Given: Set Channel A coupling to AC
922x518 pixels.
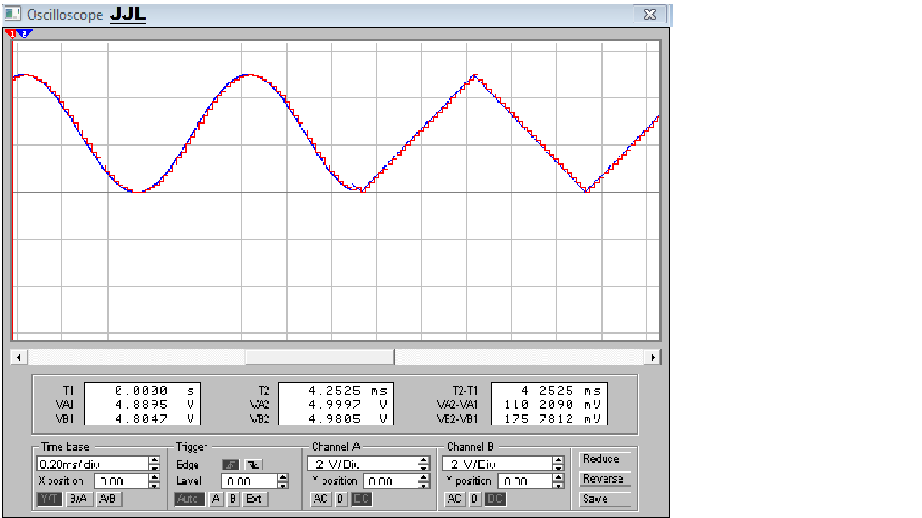Looking at the screenshot, I should (320, 499).
